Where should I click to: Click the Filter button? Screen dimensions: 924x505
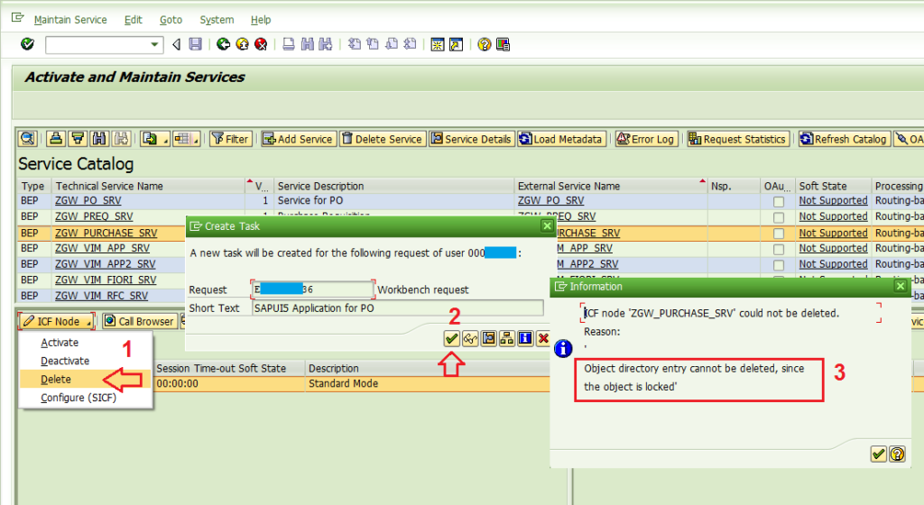coord(231,139)
